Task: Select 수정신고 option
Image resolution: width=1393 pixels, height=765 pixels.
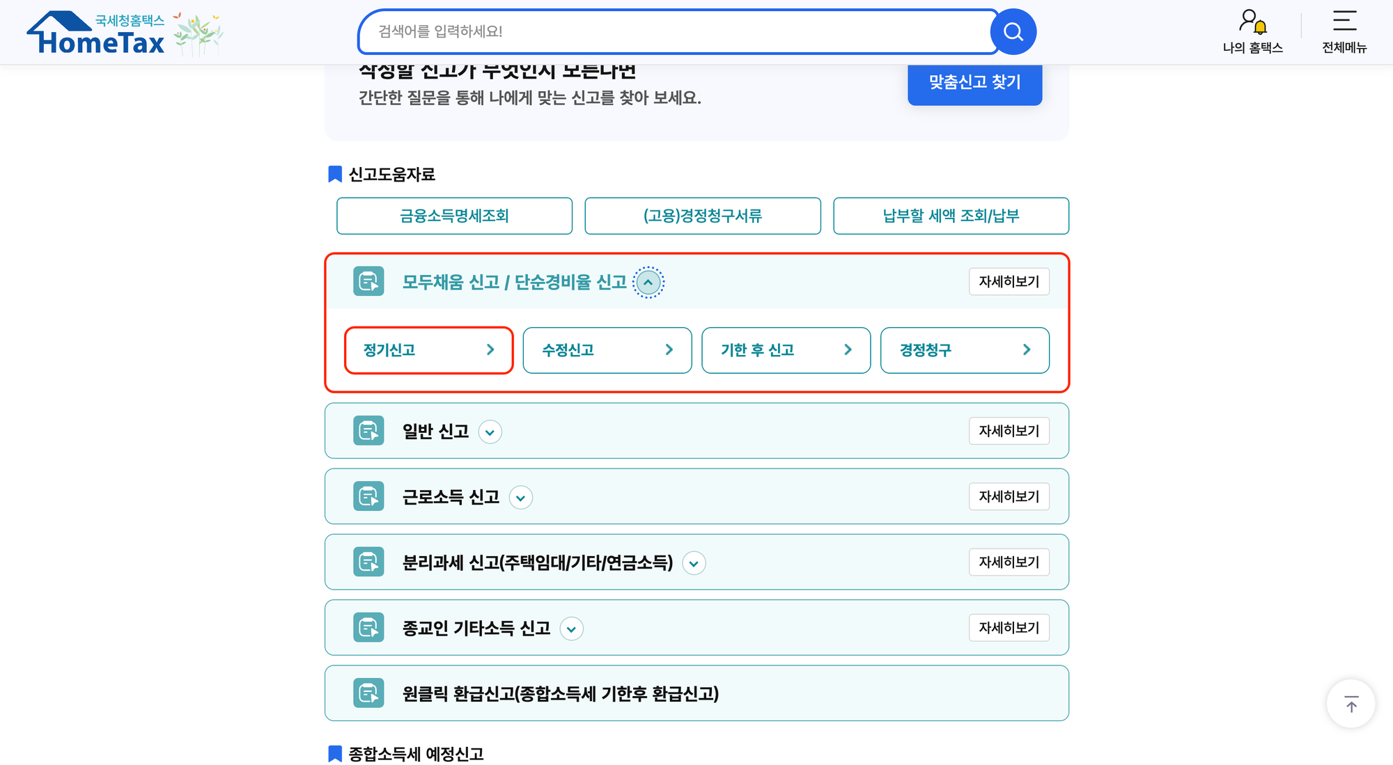Action: (x=607, y=350)
